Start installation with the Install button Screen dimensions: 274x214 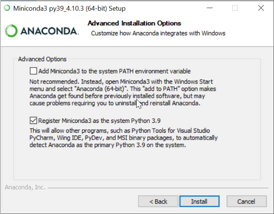tap(199, 201)
